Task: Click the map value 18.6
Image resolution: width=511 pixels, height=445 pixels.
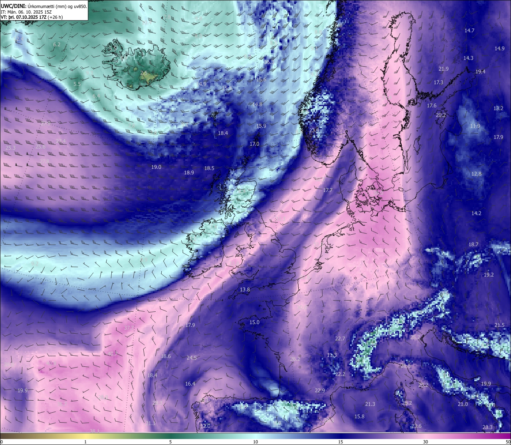Action: (x=166, y=356)
